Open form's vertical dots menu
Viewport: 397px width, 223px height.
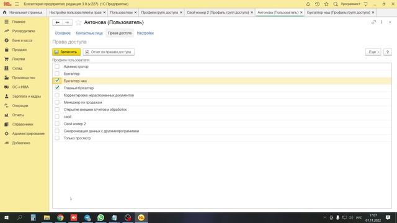tap(381, 22)
